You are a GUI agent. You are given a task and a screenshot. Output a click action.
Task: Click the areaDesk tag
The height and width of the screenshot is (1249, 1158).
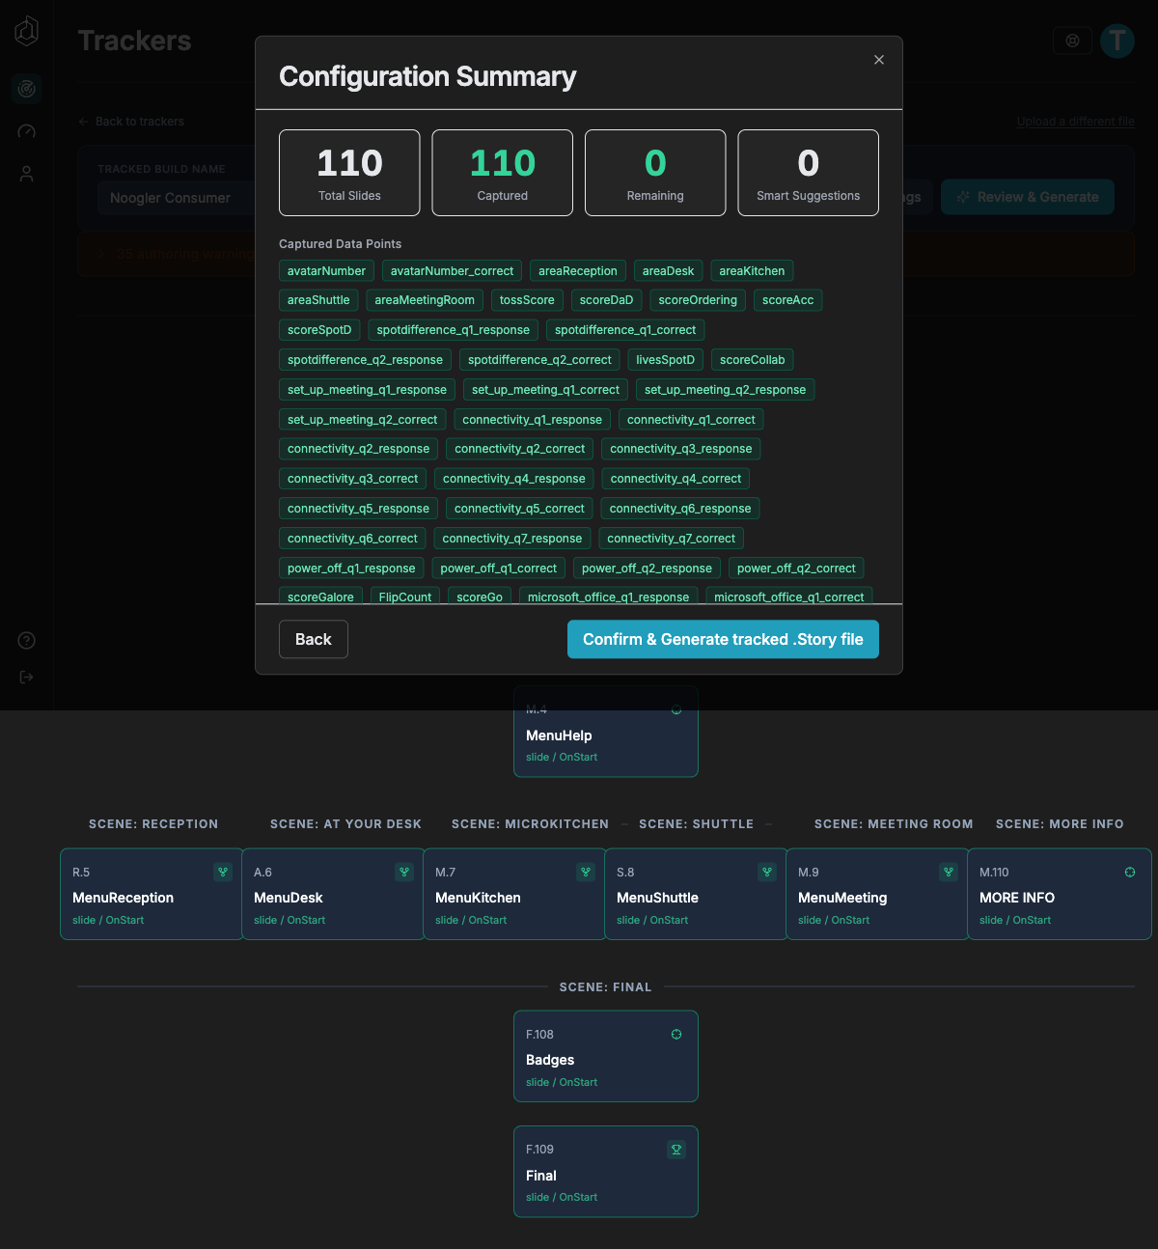669,271
